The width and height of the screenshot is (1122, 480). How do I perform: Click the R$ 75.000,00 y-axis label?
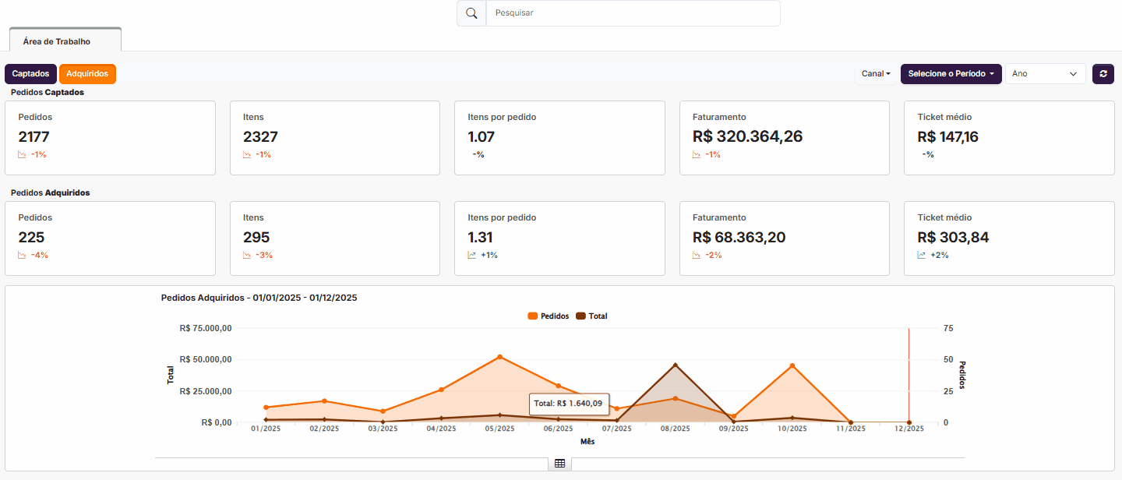click(206, 328)
